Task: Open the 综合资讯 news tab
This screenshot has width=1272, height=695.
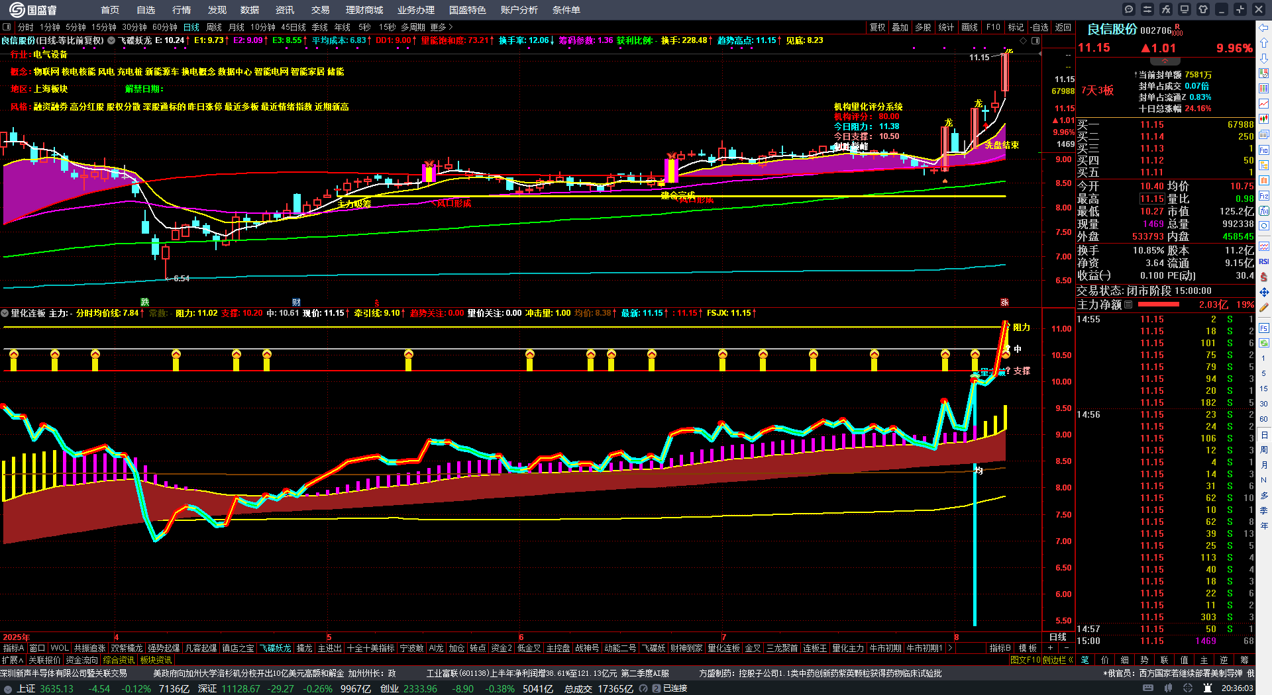Action: [119, 660]
